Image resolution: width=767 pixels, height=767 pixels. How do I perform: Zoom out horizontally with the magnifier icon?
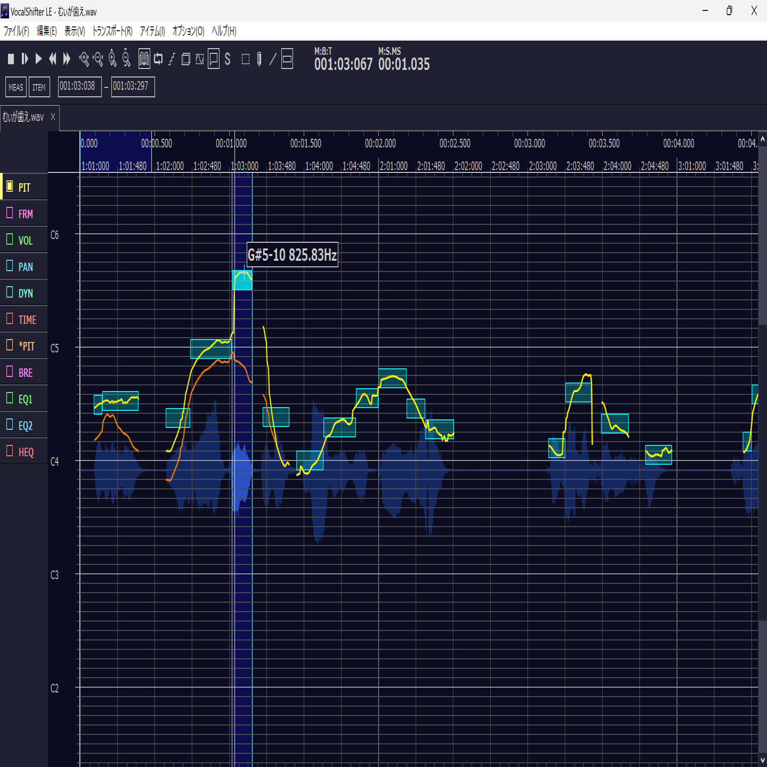(x=98, y=59)
